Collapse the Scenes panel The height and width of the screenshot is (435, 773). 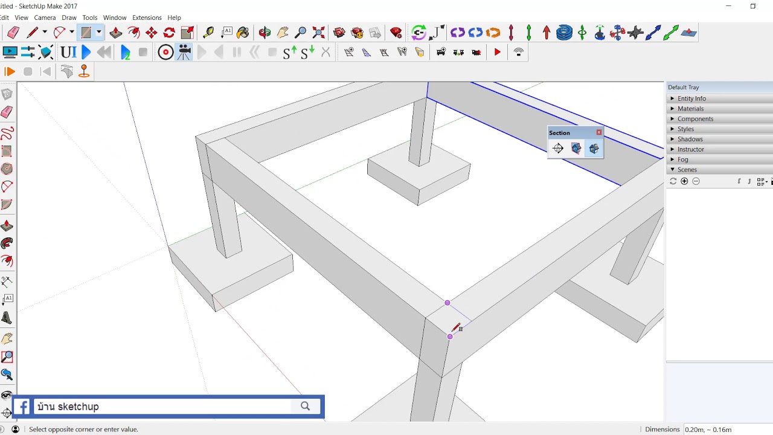(x=720, y=170)
